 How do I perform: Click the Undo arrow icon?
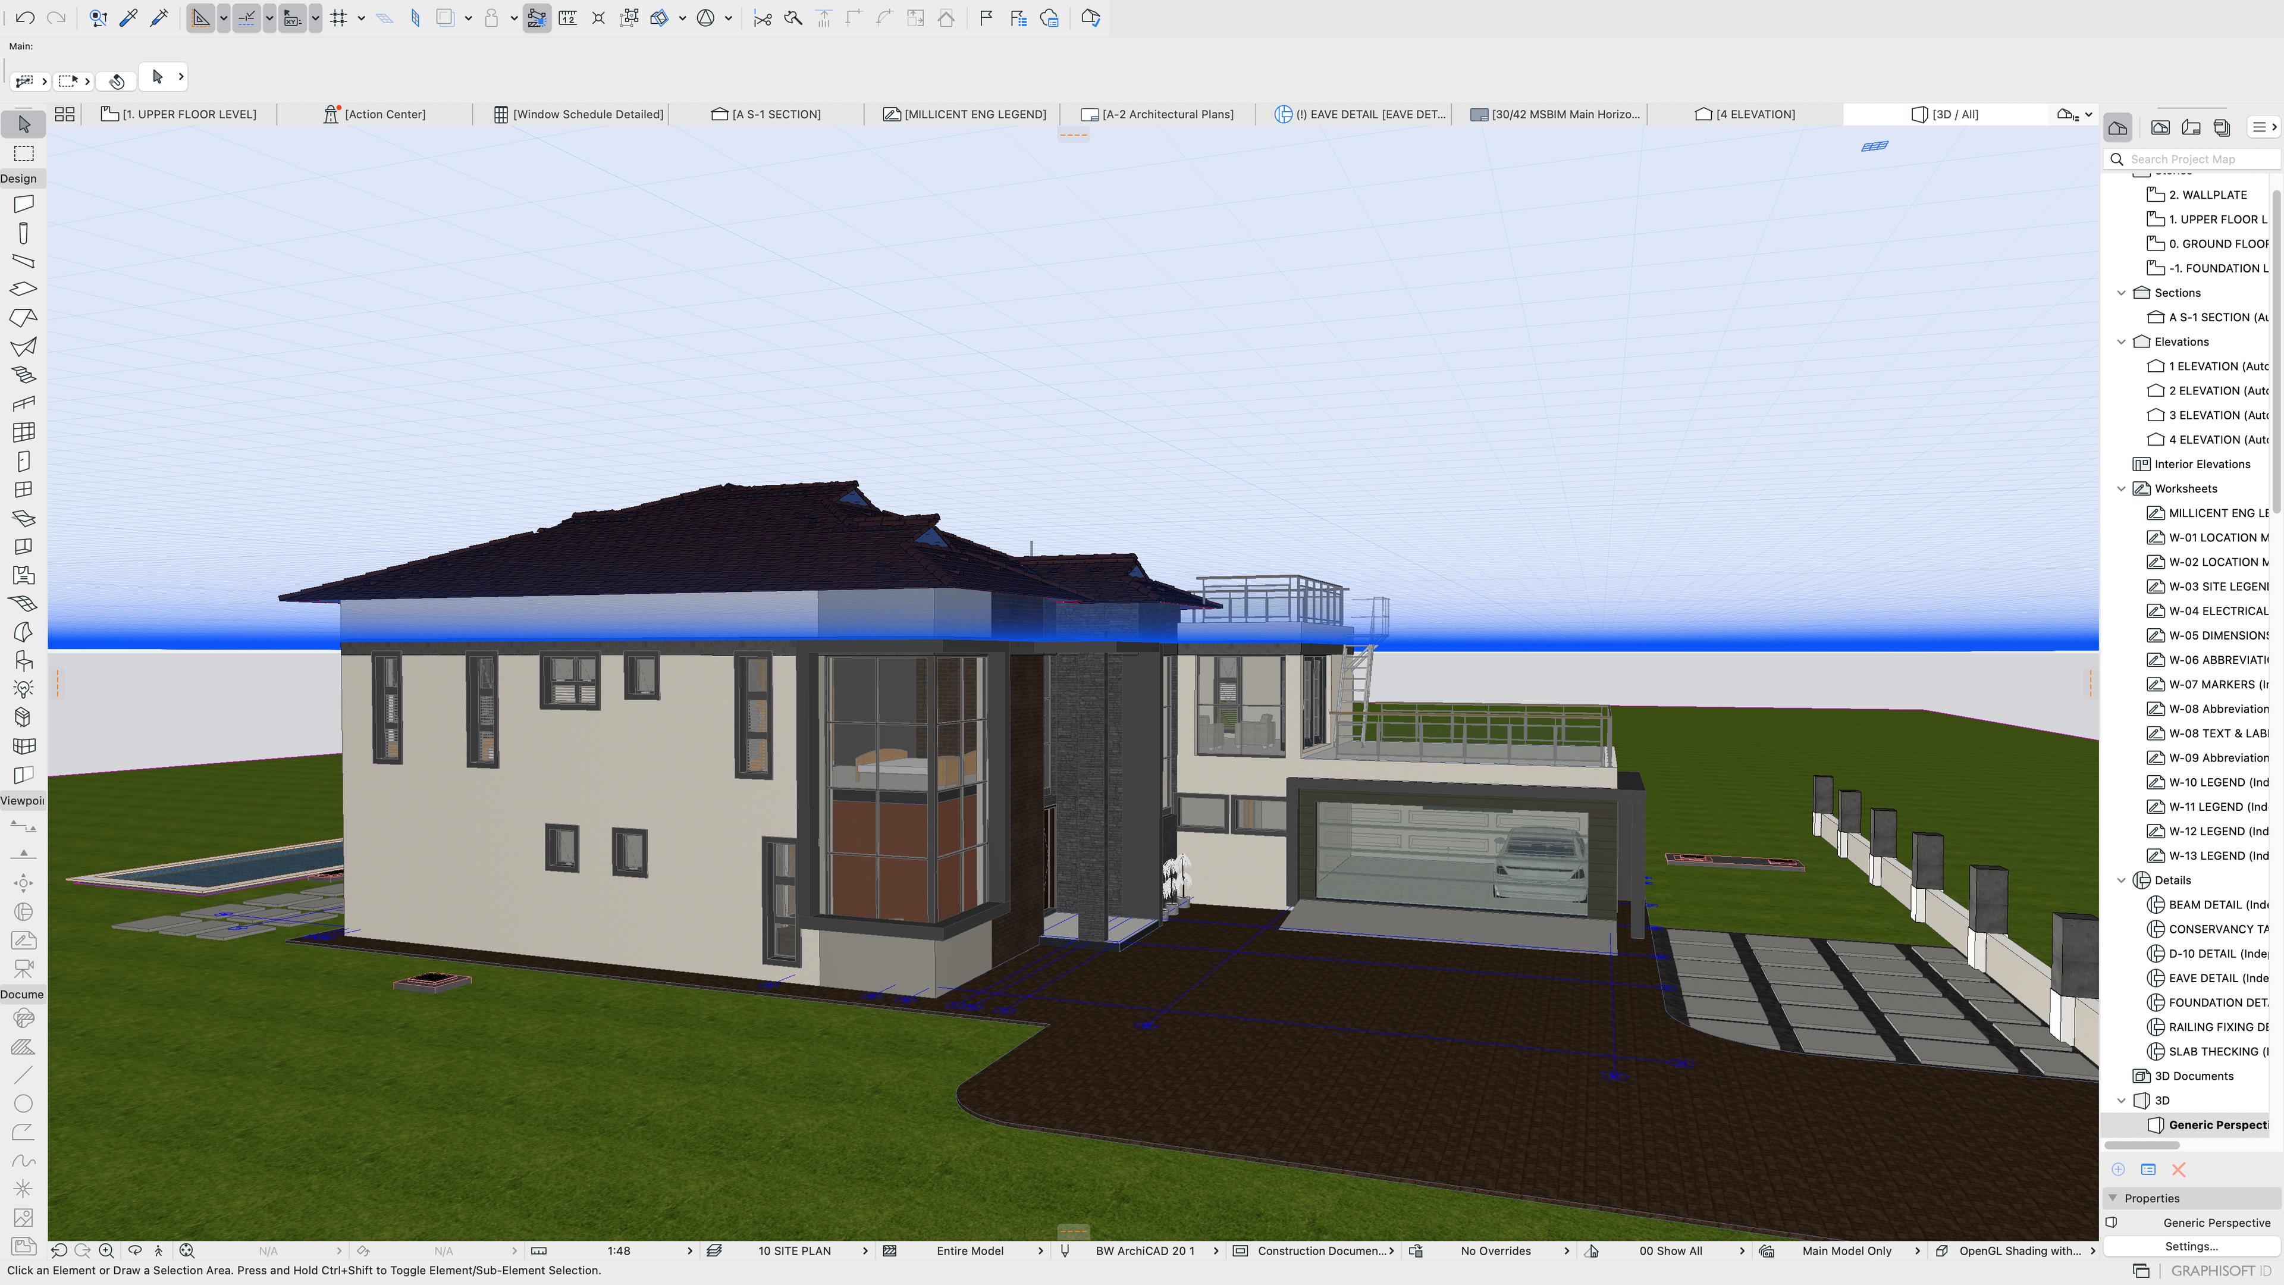point(25,18)
